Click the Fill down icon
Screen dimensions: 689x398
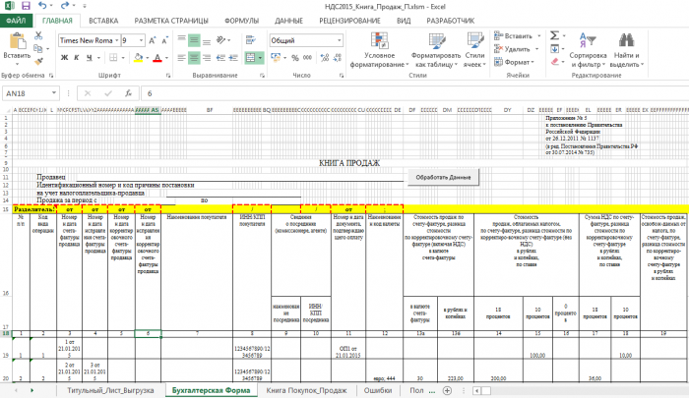[554, 49]
